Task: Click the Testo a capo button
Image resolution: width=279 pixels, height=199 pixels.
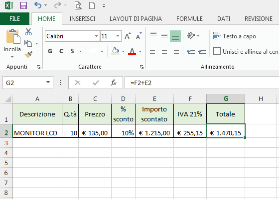Action: (x=235, y=36)
